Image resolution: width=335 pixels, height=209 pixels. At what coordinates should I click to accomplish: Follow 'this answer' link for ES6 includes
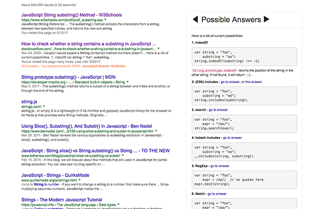click(x=253, y=82)
